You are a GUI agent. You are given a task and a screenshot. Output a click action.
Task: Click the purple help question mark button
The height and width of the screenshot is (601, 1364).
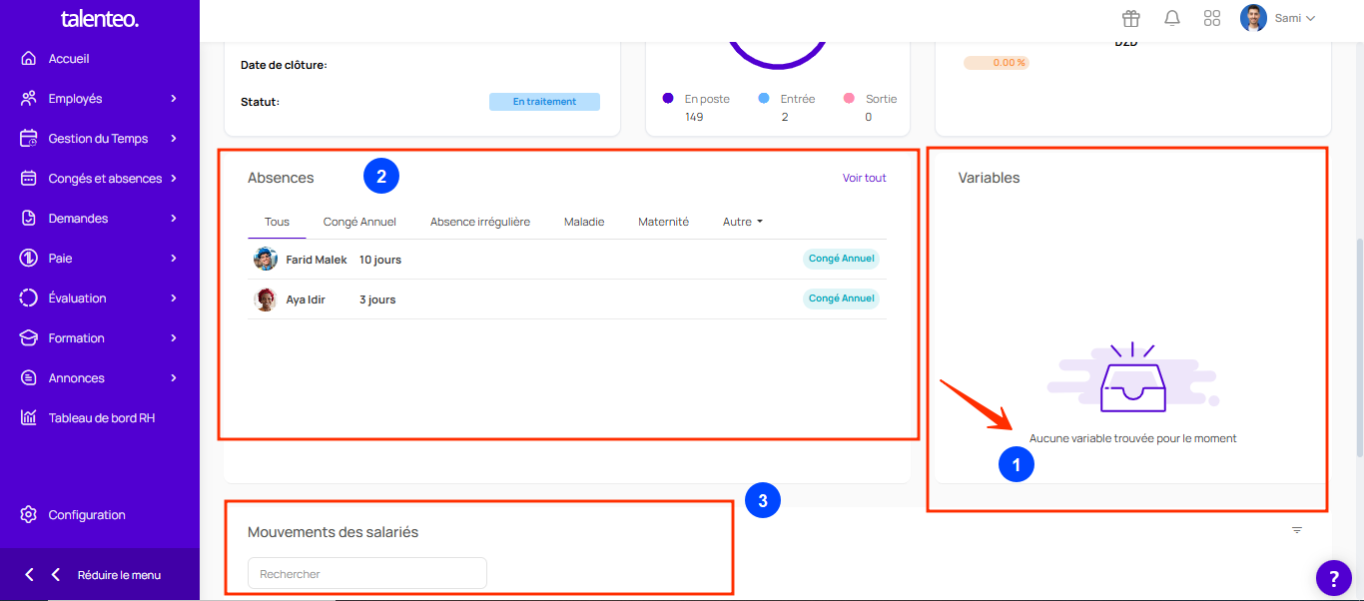tap(1333, 577)
